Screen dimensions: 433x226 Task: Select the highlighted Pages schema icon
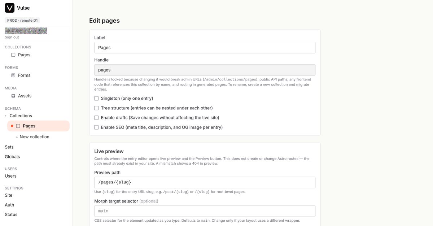[x=18, y=126]
